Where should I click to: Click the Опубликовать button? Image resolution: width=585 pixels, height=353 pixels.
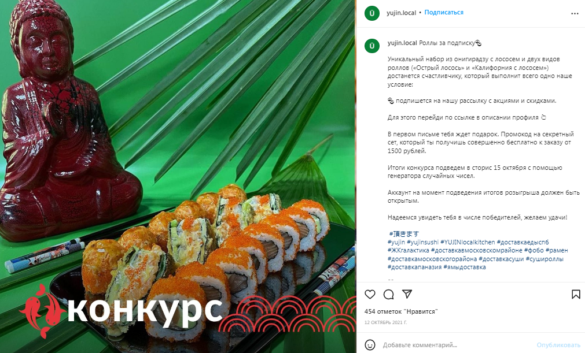tap(558, 345)
